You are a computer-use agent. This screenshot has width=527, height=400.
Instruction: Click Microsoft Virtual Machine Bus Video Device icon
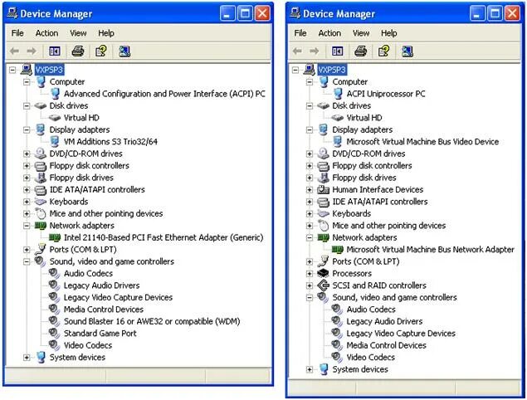coord(338,141)
